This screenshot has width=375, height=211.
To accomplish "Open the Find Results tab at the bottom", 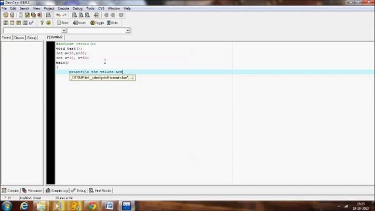I will pos(100,190).
